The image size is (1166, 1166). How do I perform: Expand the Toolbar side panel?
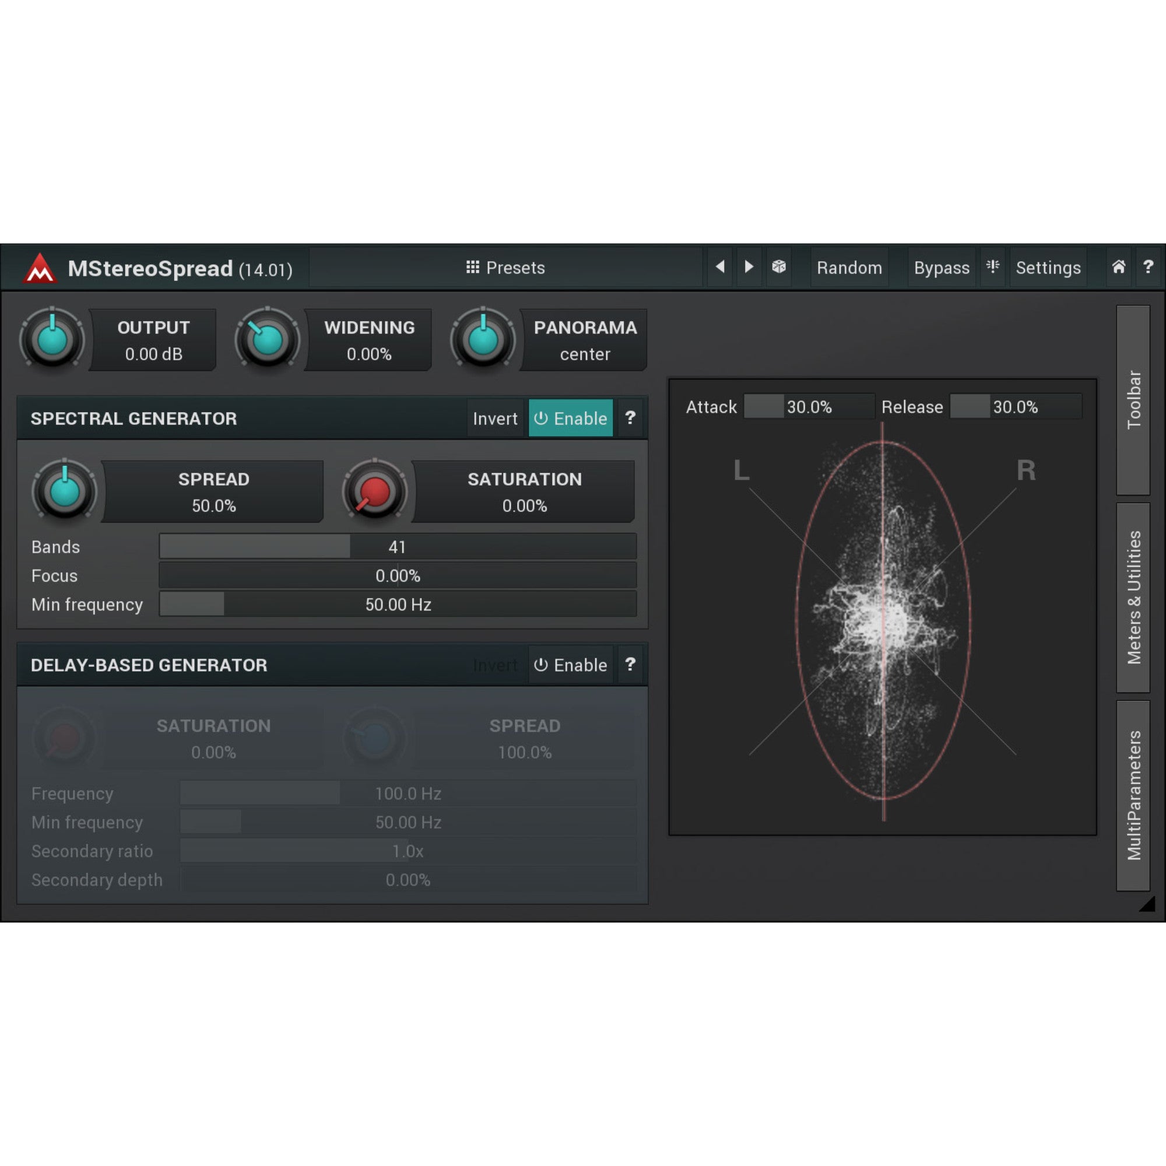[1133, 400]
